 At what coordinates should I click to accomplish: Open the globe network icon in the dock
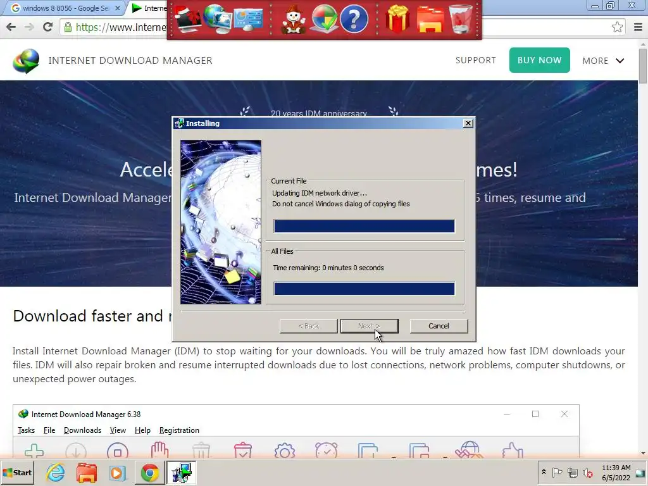[218, 19]
